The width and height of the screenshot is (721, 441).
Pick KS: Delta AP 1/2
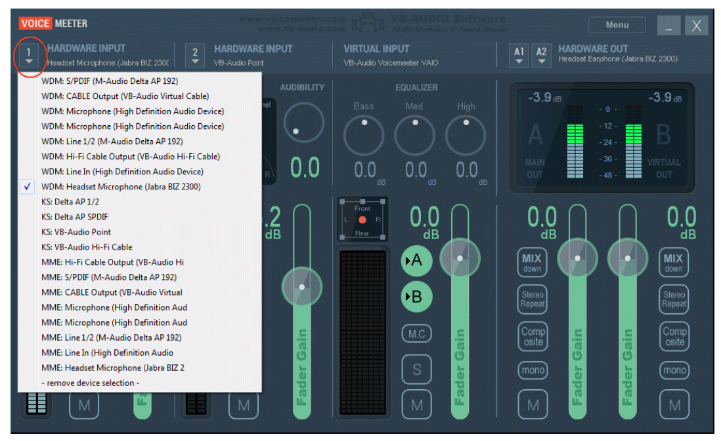[140, 202]
